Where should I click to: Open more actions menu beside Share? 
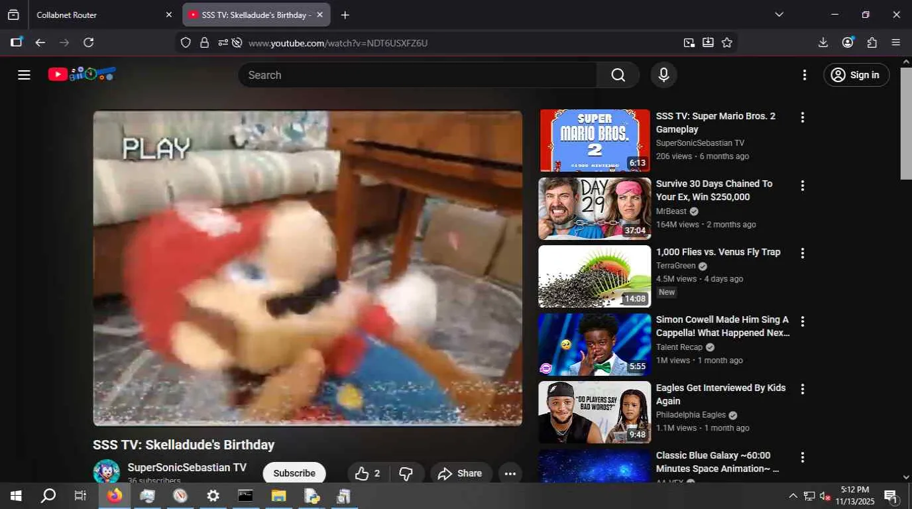point(510,473)
